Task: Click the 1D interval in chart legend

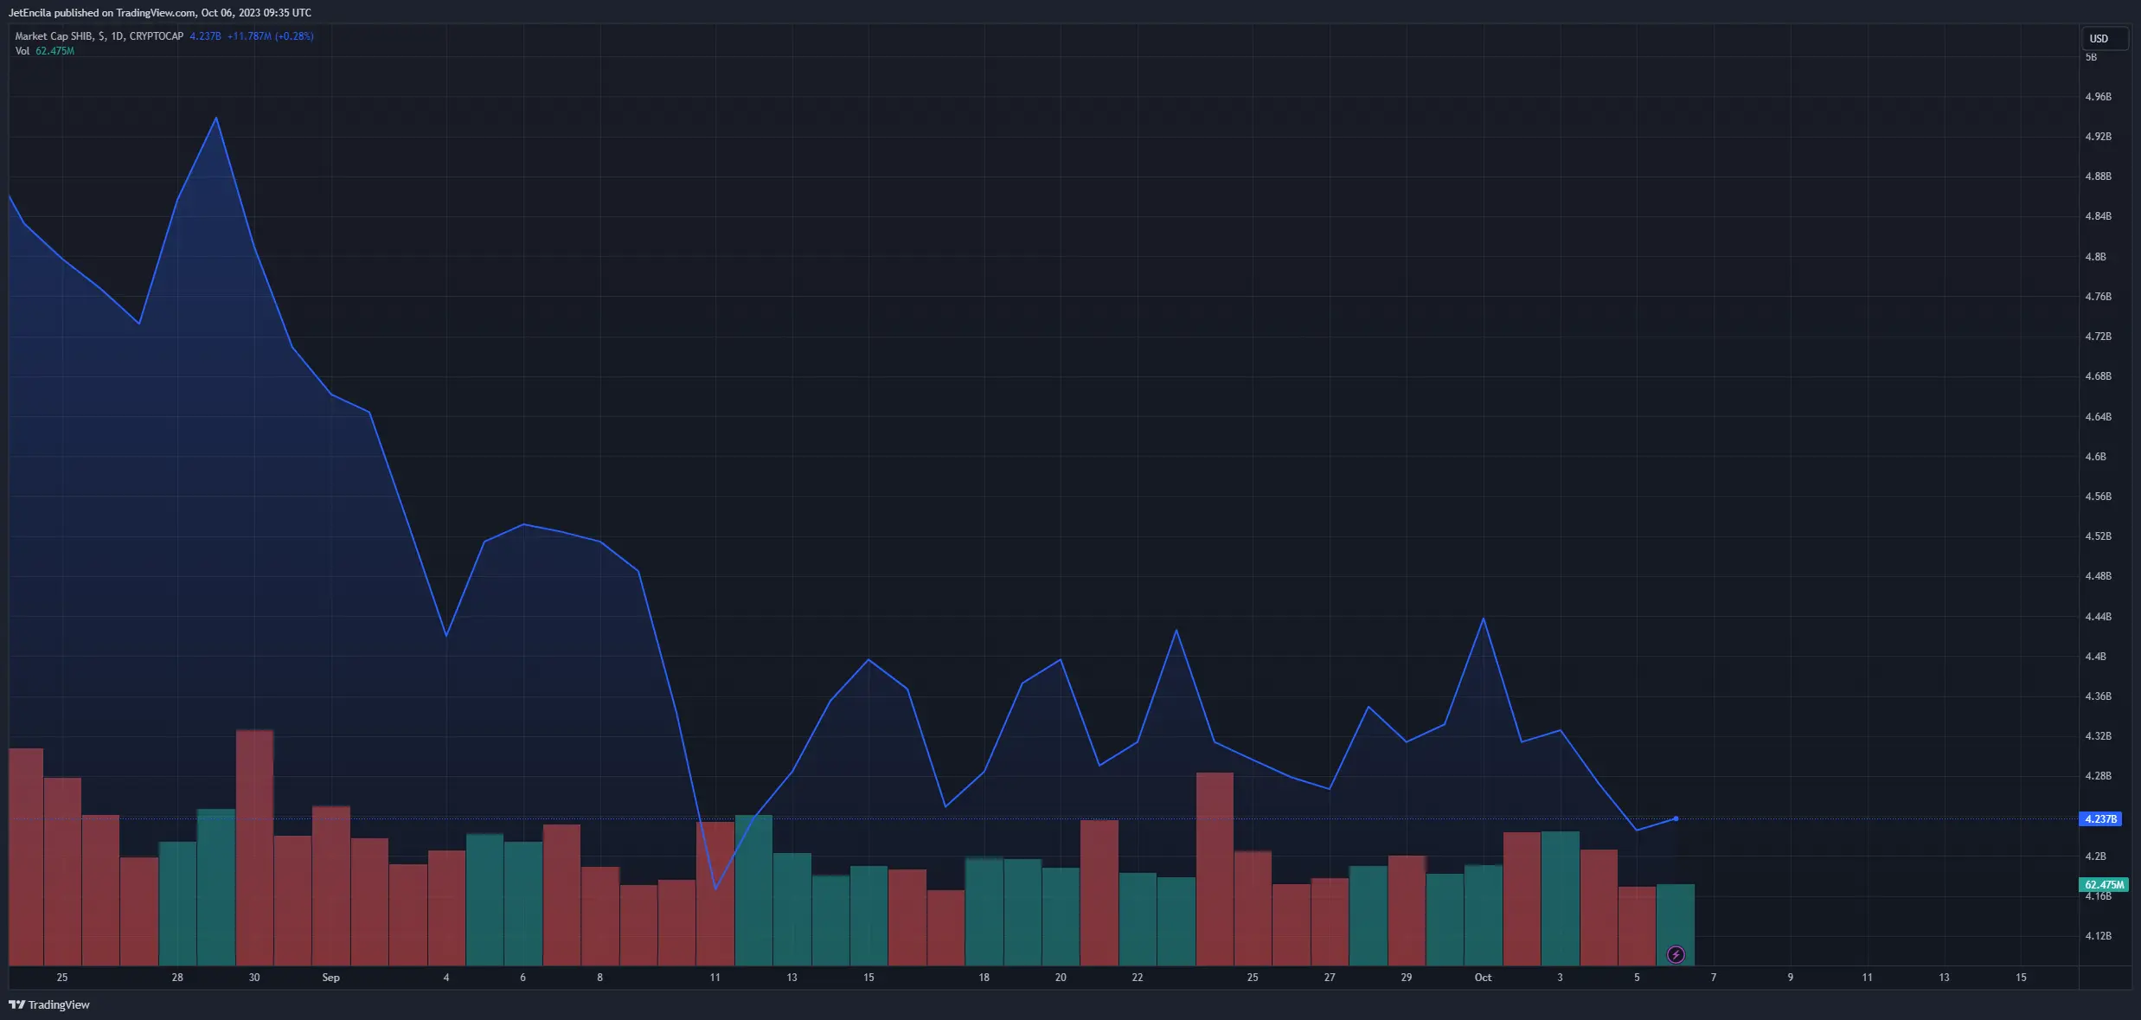Action: tap(117, 36)
